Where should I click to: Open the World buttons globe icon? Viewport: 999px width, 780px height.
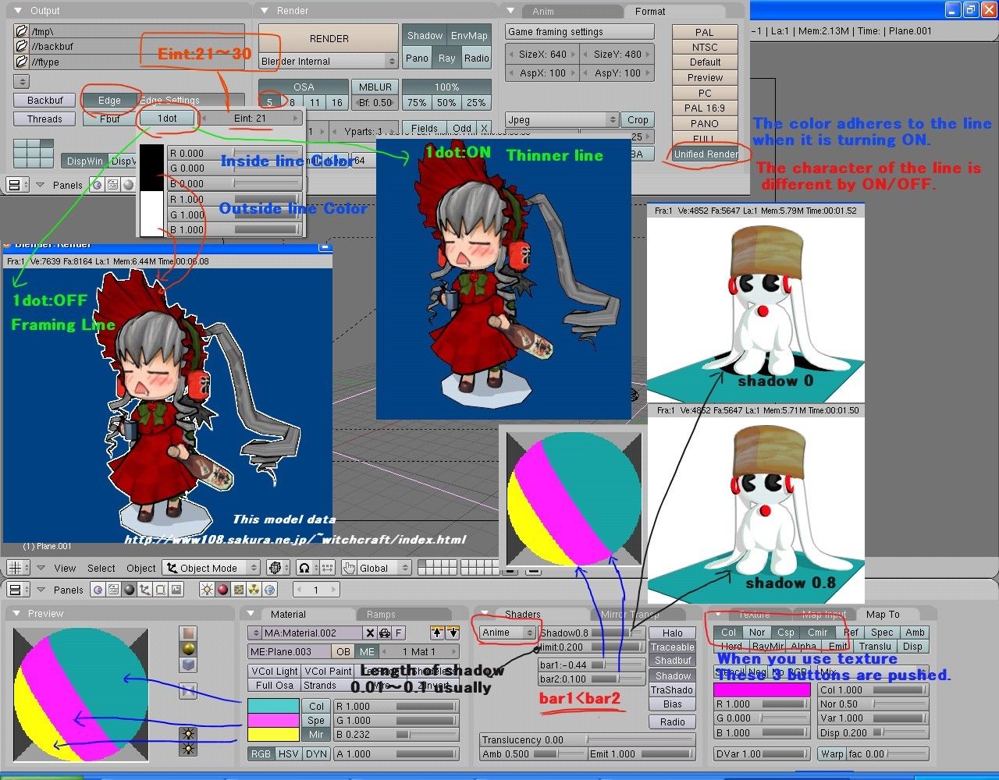pos(270,590)
